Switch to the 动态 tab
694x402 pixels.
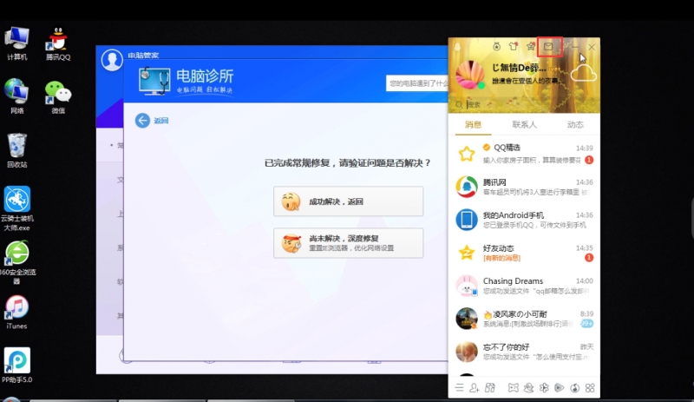coord(575,124)
